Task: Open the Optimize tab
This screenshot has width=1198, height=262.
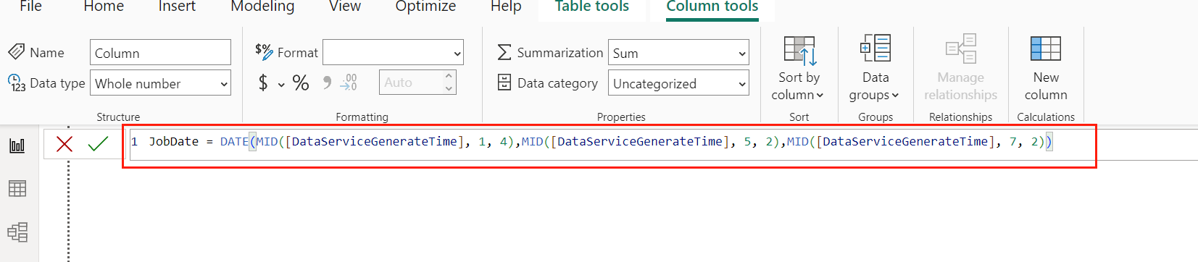Action: tap(425, 7)
